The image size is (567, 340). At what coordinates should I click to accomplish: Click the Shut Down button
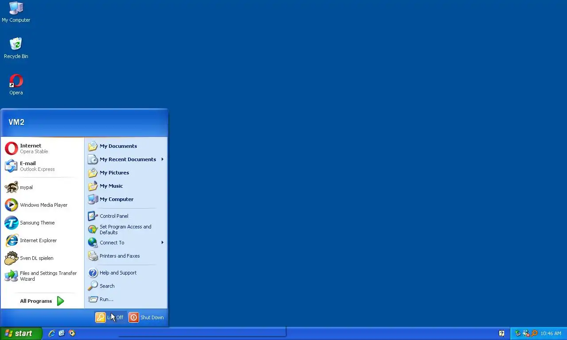147,317
